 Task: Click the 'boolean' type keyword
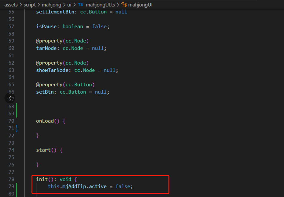click(x=73, y=27)
